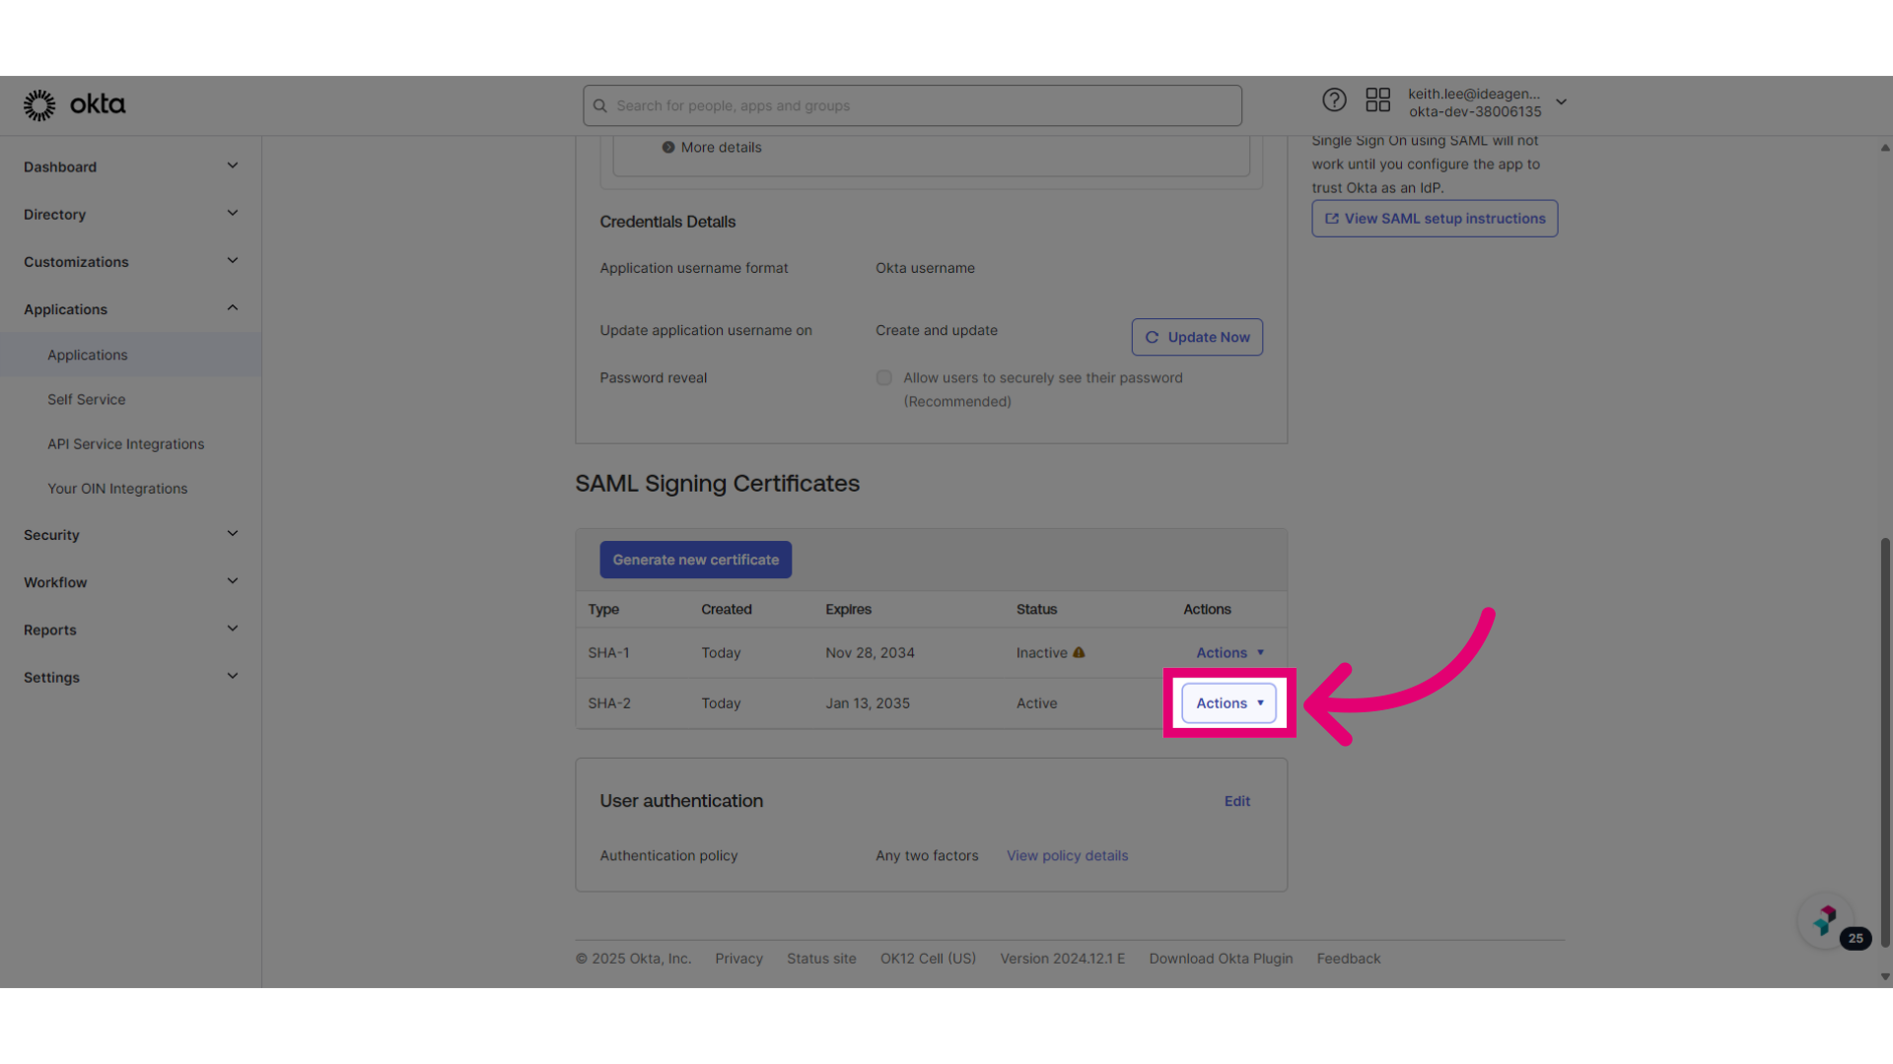Open the Feedback footer link
1893x1064 pixels.
[1348, 959]
